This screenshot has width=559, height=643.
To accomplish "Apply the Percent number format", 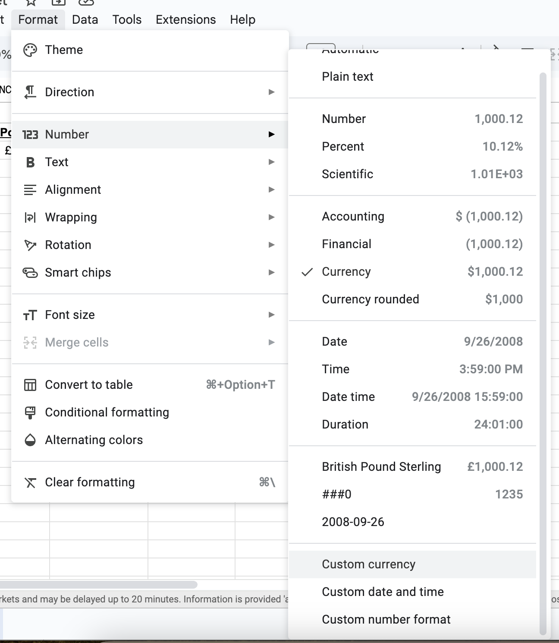I will click(343, 147).
